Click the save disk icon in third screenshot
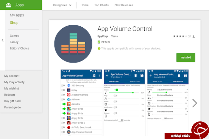The height and width of the screenshot is (139, 209). 185,76
